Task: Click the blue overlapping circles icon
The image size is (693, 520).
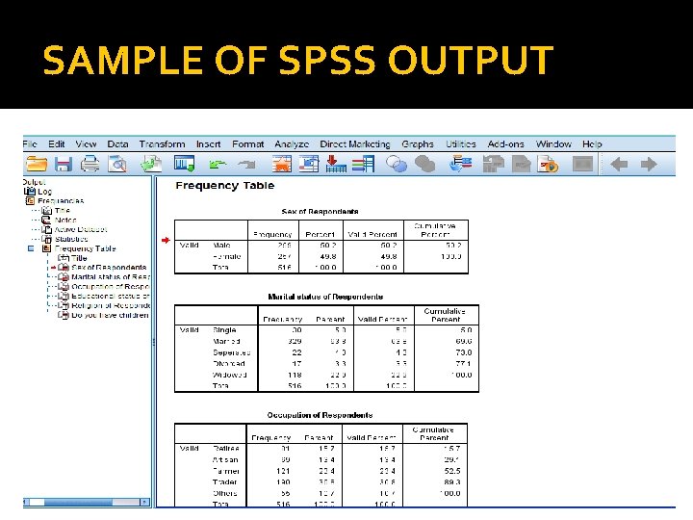Action: 397,164
